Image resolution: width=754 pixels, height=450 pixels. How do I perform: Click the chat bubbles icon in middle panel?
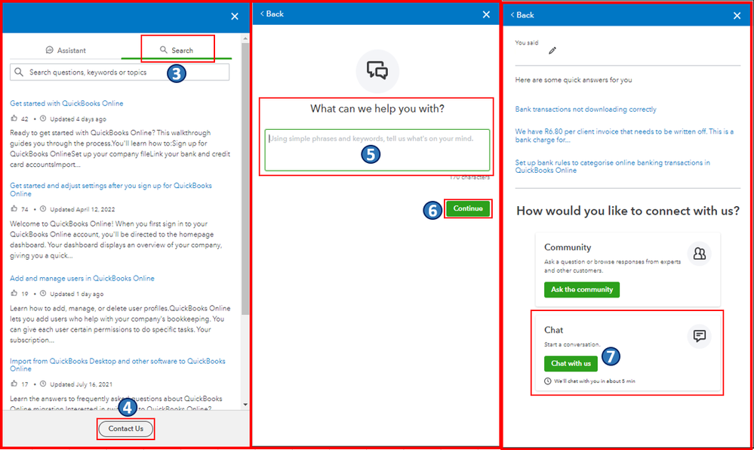(377, 71)
